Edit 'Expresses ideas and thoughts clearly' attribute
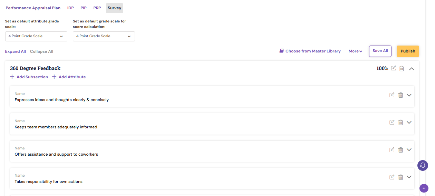Screen dimensions: 435x196 (392, 95)
